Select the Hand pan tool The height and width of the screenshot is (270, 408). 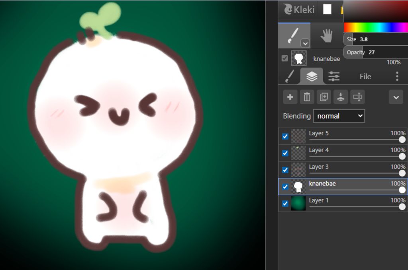click(326, 36)
